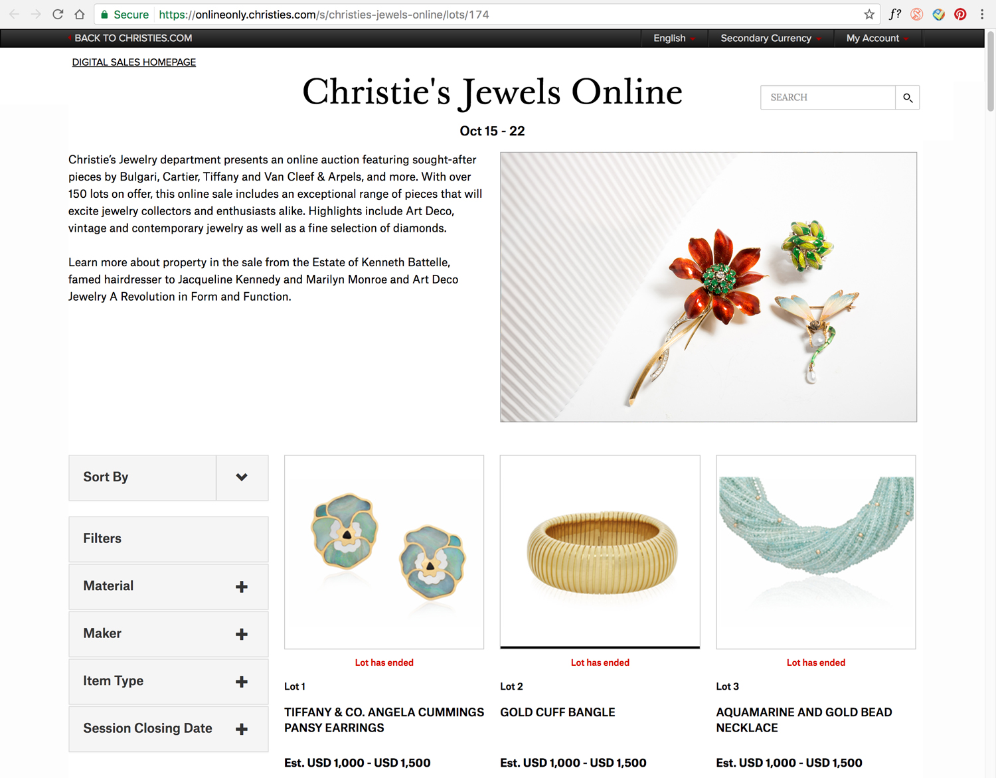Screen dimensions: 996x778
Task: Open the English language menu
Action: [675, 39]
